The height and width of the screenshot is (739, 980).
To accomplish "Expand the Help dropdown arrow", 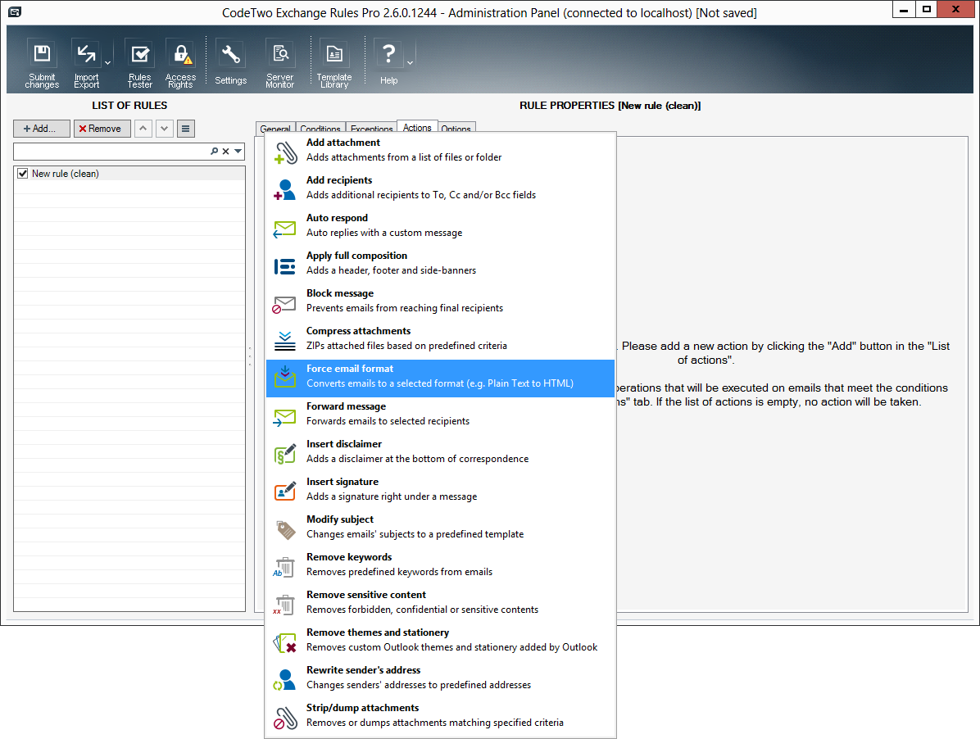I will pos(410,63).
